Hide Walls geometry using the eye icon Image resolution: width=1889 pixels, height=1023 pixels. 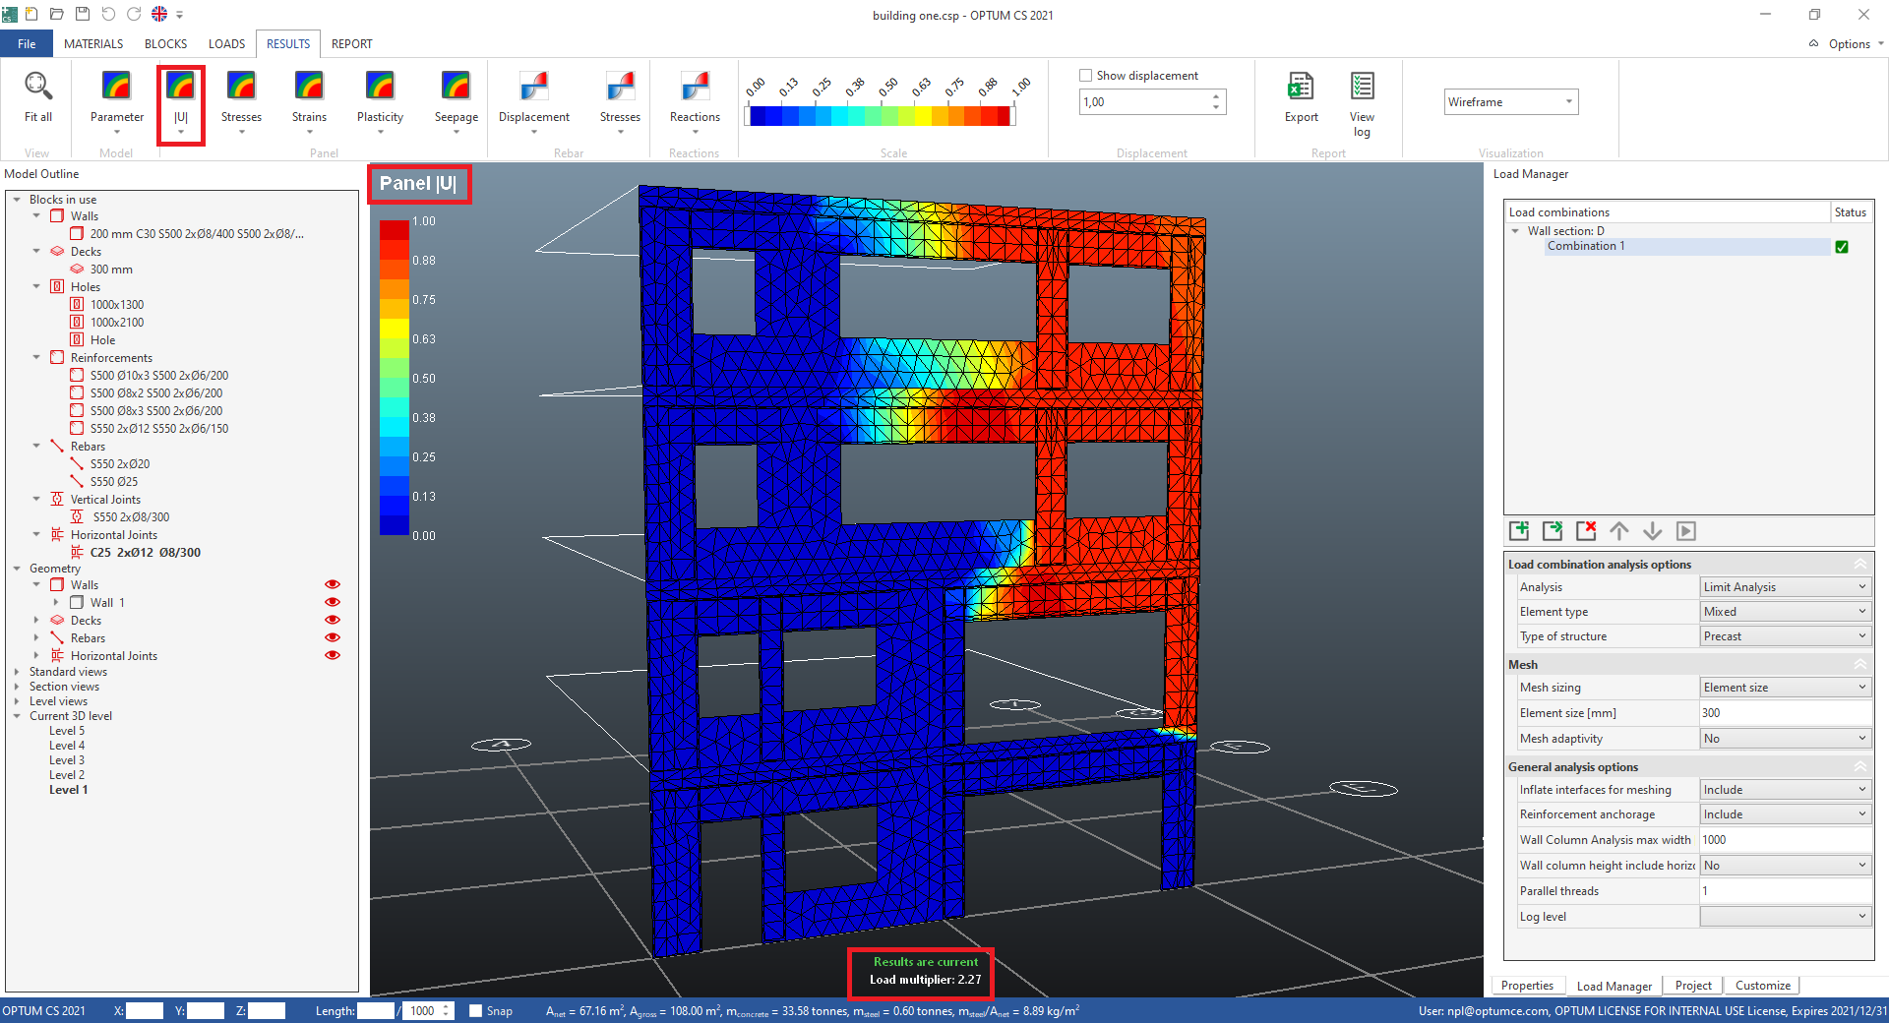[333, 584]
